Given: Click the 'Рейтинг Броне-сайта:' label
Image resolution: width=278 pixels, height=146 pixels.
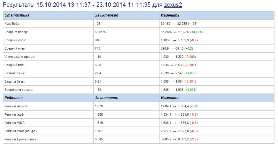Looking at the screenshot, I should point(21,140).
